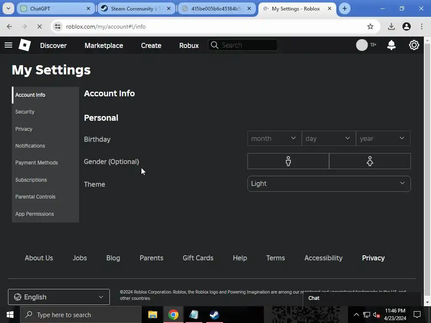This screenshot has height=323, width=431.
Task: Follow the Help footer link
Action: click(x=239, y=258)
